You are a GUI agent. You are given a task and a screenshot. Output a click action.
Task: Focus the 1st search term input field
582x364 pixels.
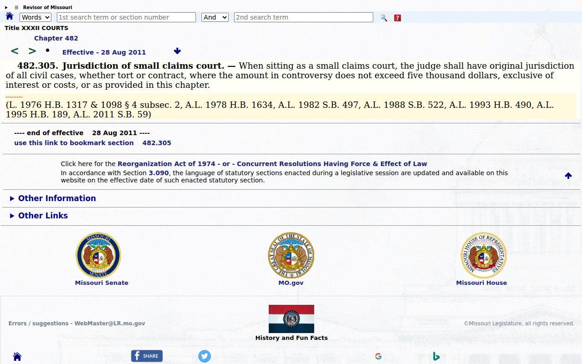coord(126,17)
